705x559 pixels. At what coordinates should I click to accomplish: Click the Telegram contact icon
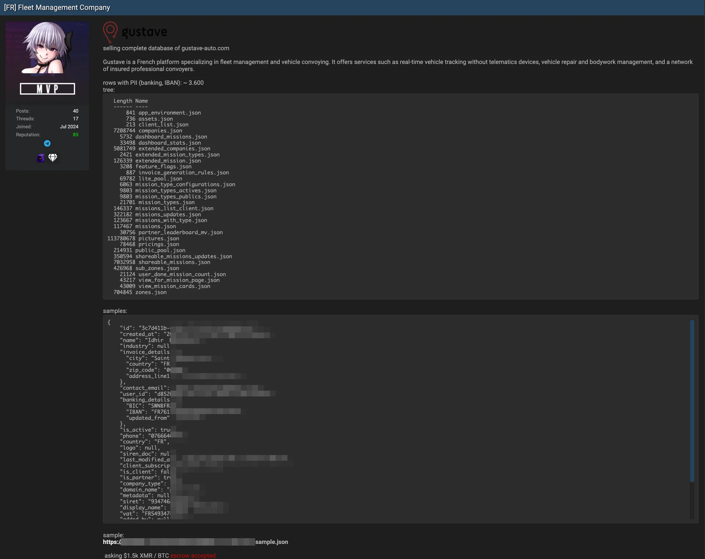pos(47,143)
